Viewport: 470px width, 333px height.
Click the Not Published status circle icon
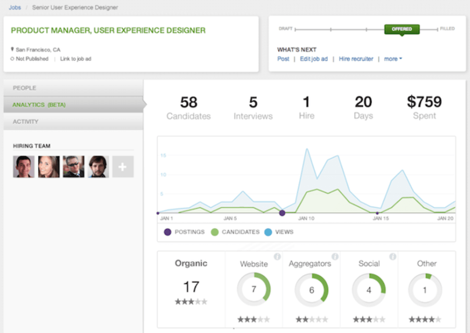click(12, 59)
